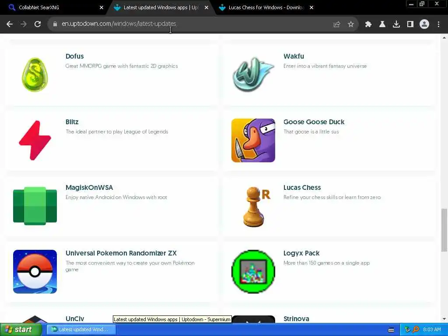Click the magnifier icon in the system tray
448x336 pixels.
click(x=416, y=329)
